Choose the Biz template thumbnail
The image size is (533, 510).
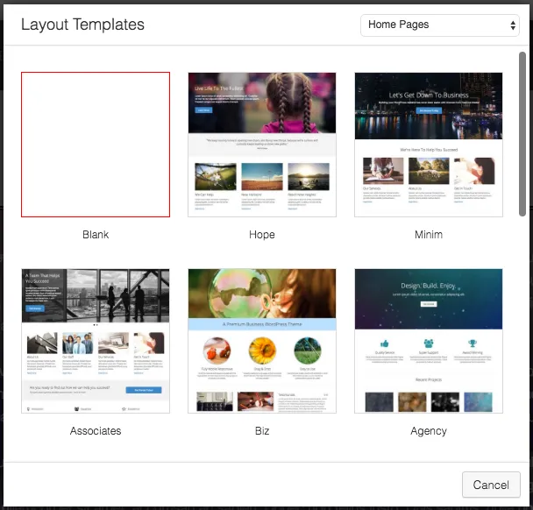[x=262, y=341]
